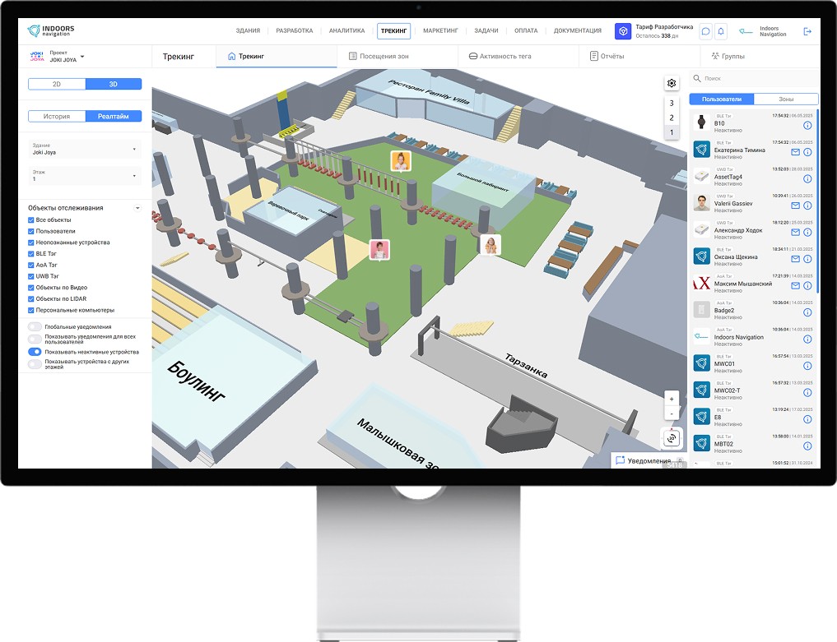The image size is (837, 642).
Task: Open the АНАЛИТИКА menu item
Action: (x=346, y=31)
